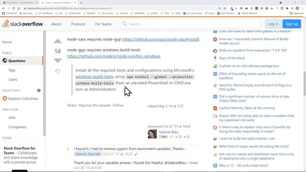
Task: Close the active node.js tab
Action: (x=75, y=3)
